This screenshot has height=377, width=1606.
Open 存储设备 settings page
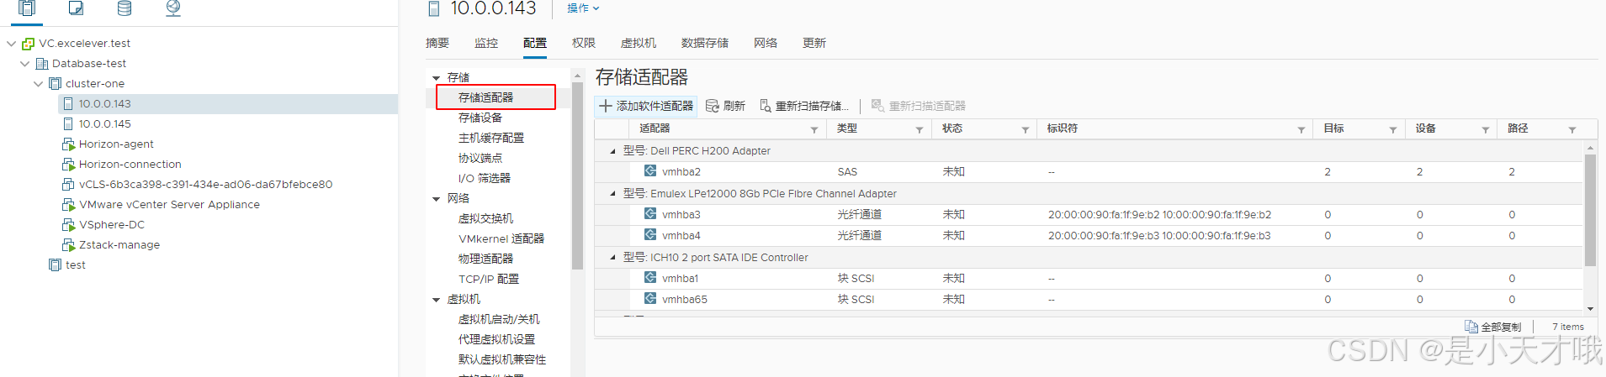click(x=480, y=118)
